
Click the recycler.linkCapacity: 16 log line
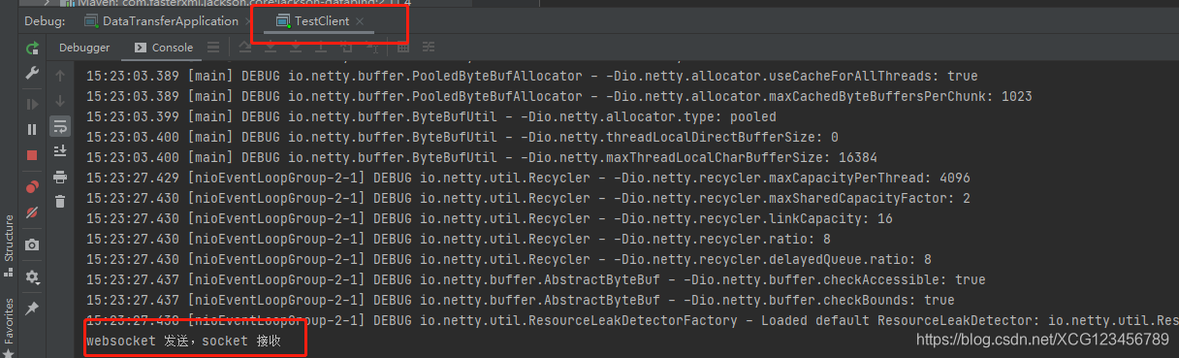coord(489,218)
